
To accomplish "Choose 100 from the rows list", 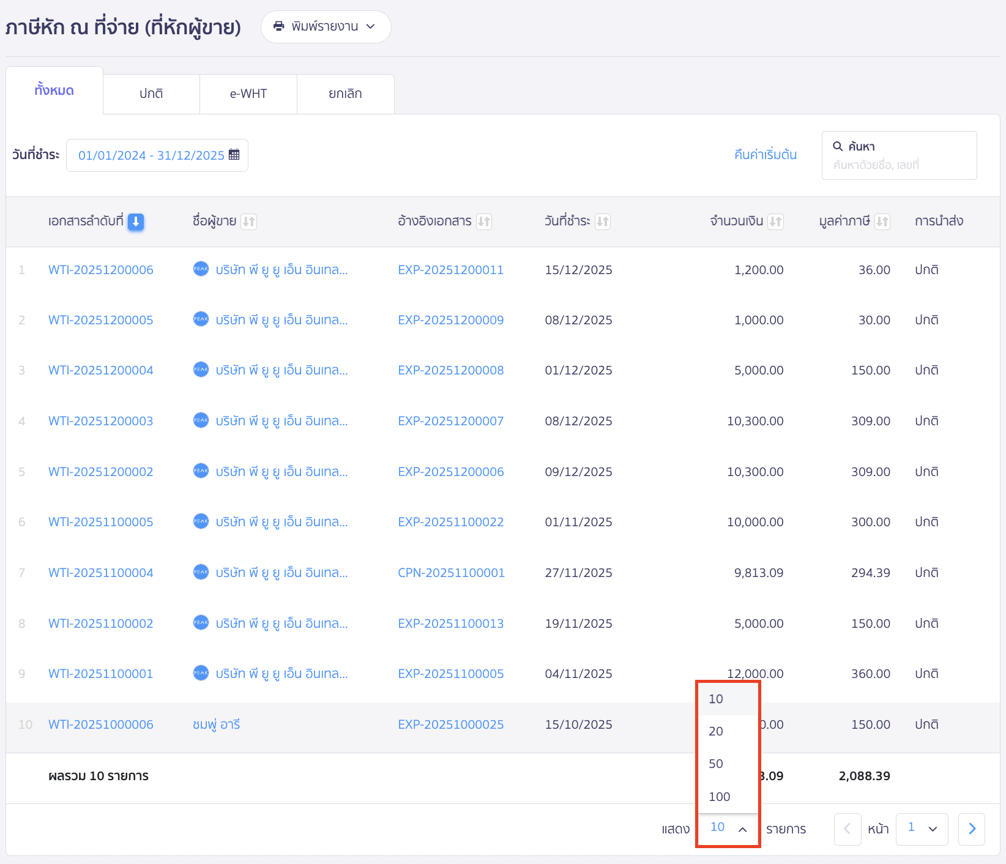I will click(x=720, y=797).
